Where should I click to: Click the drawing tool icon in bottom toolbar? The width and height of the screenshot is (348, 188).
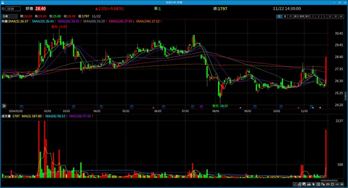300,184
